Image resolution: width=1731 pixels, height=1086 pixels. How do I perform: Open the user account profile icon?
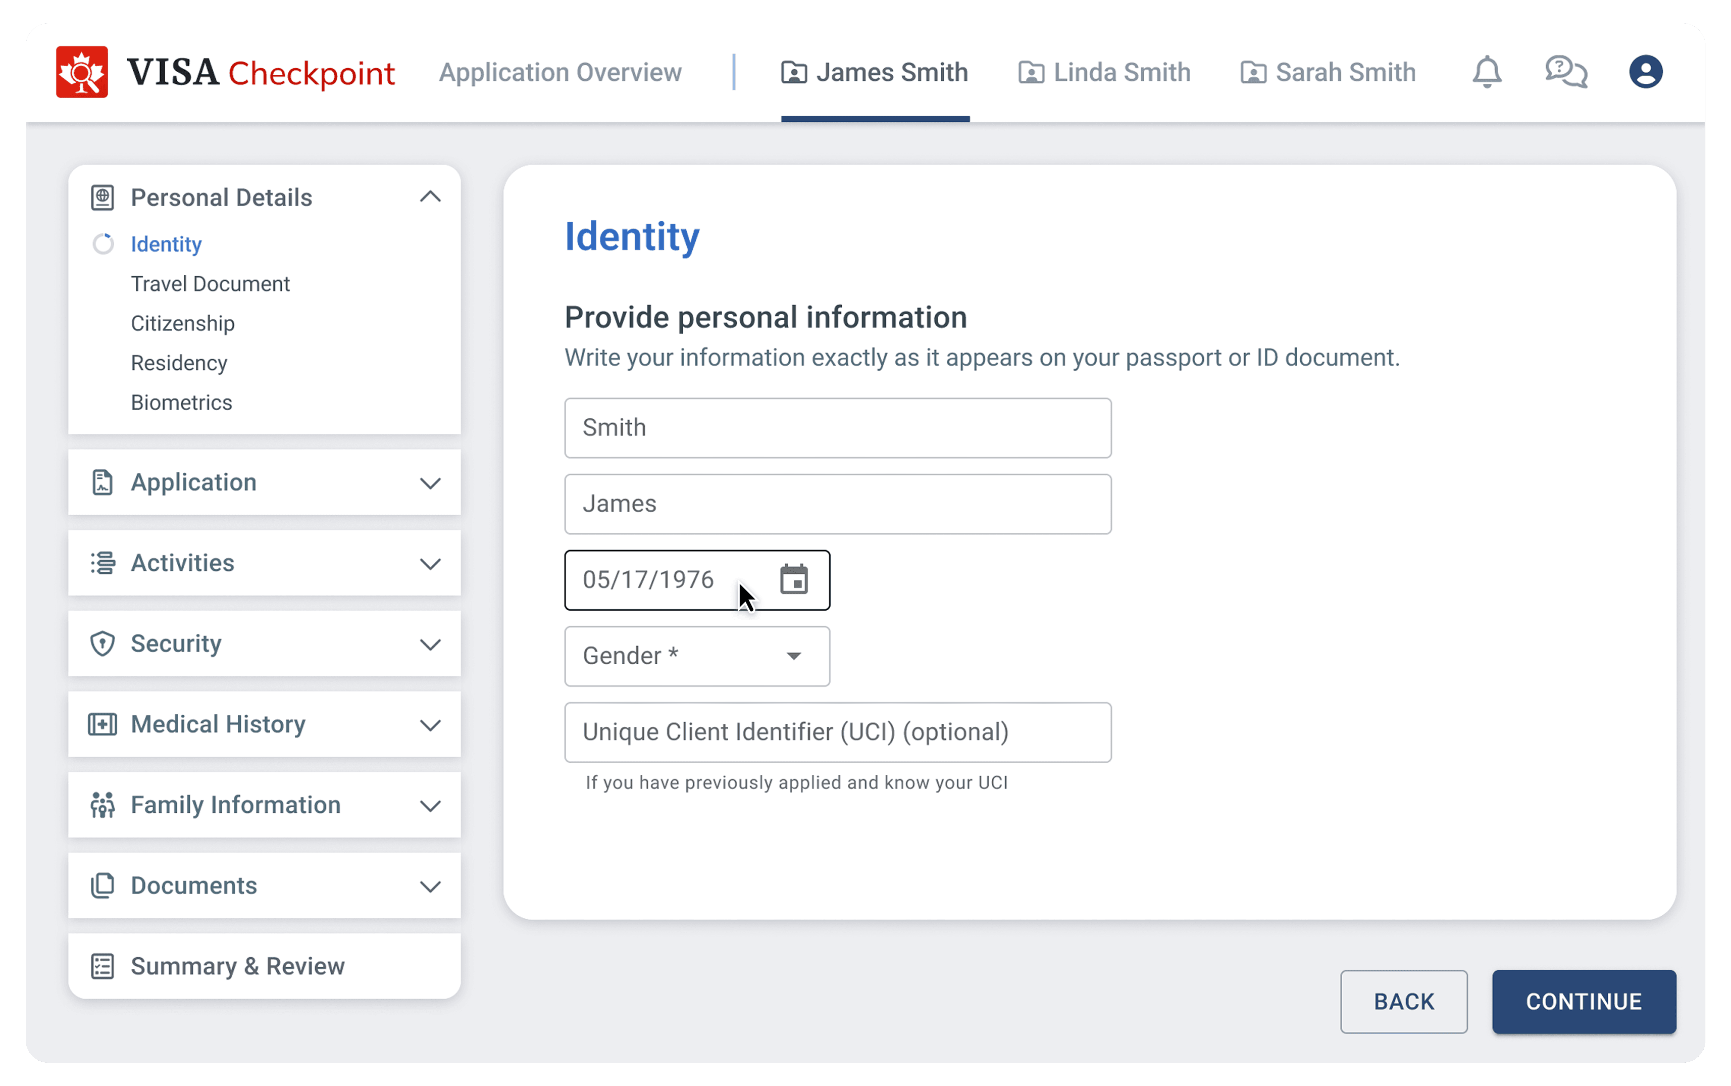click(1645, 72)
